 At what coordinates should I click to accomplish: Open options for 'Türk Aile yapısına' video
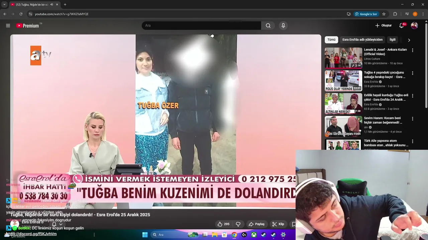412,141
